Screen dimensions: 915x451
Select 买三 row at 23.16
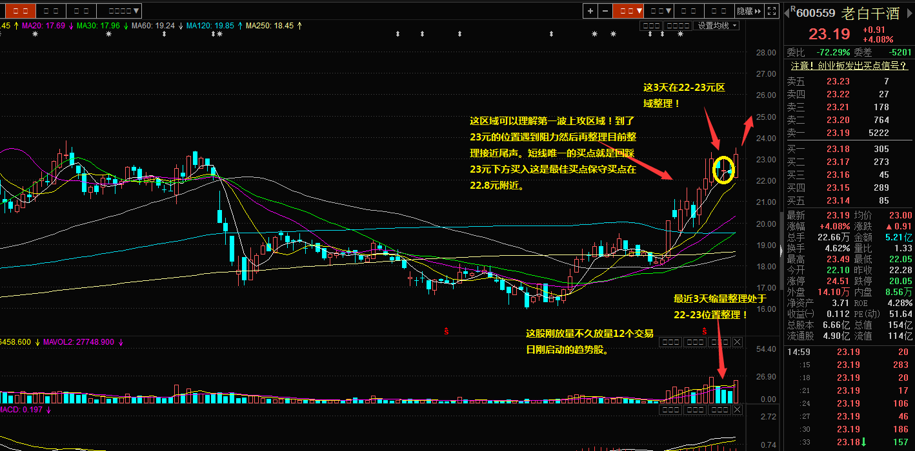(849, 175)
